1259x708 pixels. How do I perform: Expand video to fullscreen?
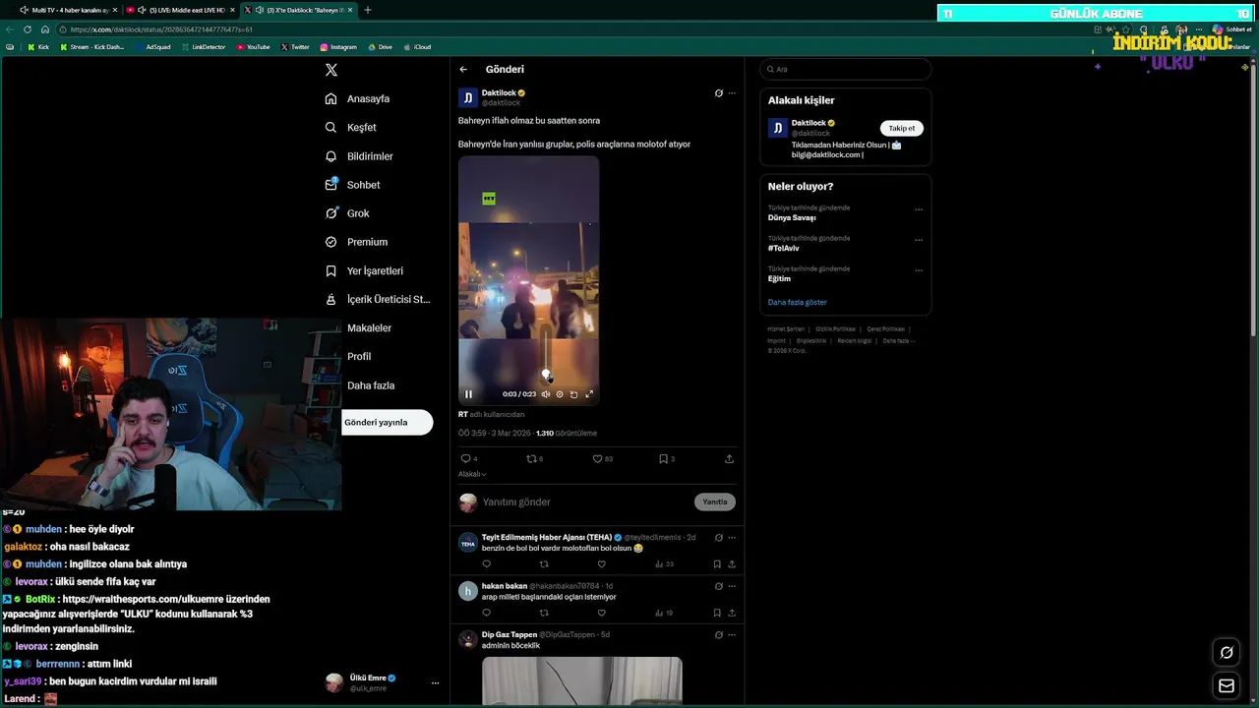(x=589, y=394)
